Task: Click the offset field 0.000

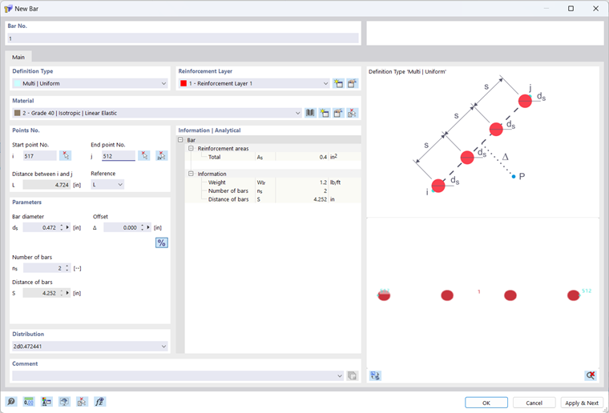Action: (x=122, y=227)
